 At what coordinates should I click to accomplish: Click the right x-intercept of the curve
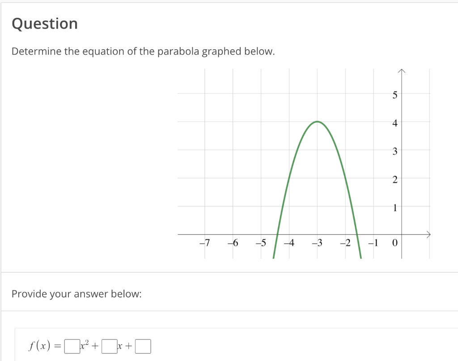pyautogui.click(x=358, y=233)
